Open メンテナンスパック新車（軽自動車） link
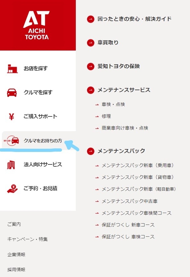190x277 pixels. (139, 189)
